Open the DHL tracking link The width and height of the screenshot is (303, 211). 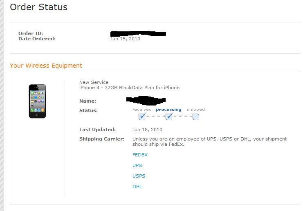tap(137, 187)
